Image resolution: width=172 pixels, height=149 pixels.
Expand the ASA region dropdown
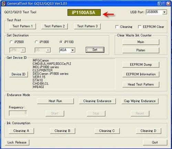pos(73,50)
